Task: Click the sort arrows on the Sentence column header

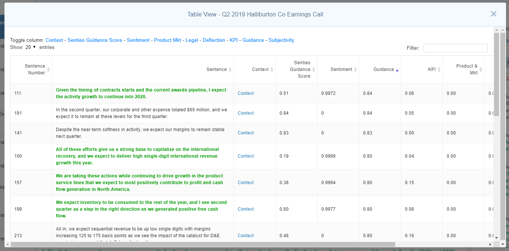Action: 230,69
